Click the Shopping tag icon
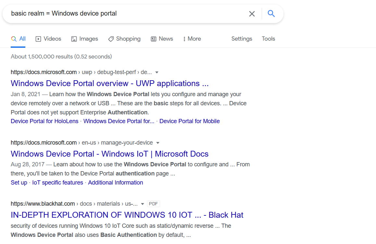Image resolution: width=376 pixels, height=244 pixels. click(110, 39)
